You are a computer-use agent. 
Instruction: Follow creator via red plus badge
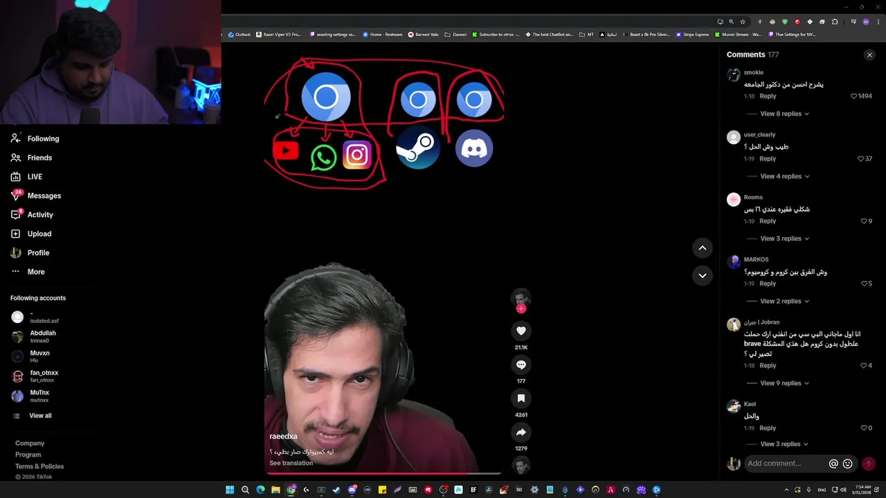pyautogui.click(x=521, y=308)
